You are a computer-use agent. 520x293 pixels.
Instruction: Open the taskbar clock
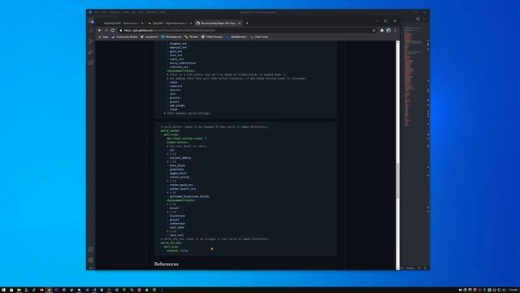513,290
